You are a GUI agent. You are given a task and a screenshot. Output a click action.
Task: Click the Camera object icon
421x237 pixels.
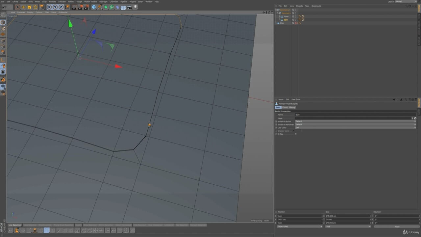[129, 7]
